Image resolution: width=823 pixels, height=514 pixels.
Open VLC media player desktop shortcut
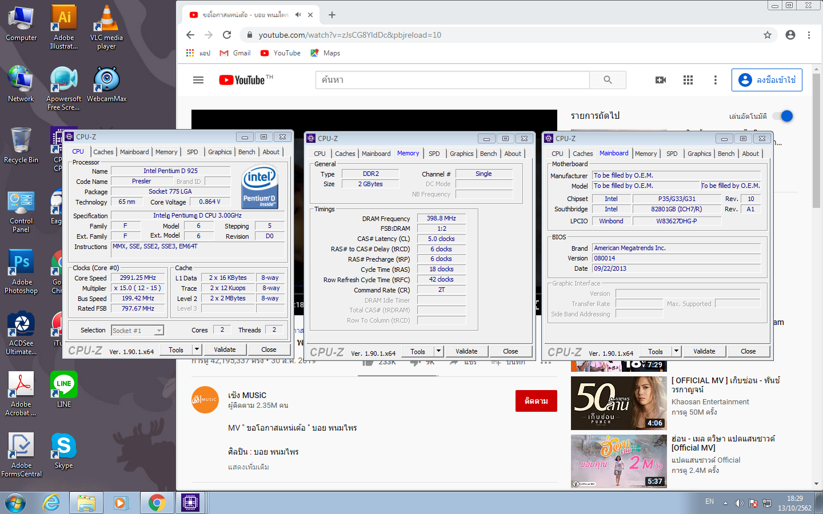[x=106, y=27]
